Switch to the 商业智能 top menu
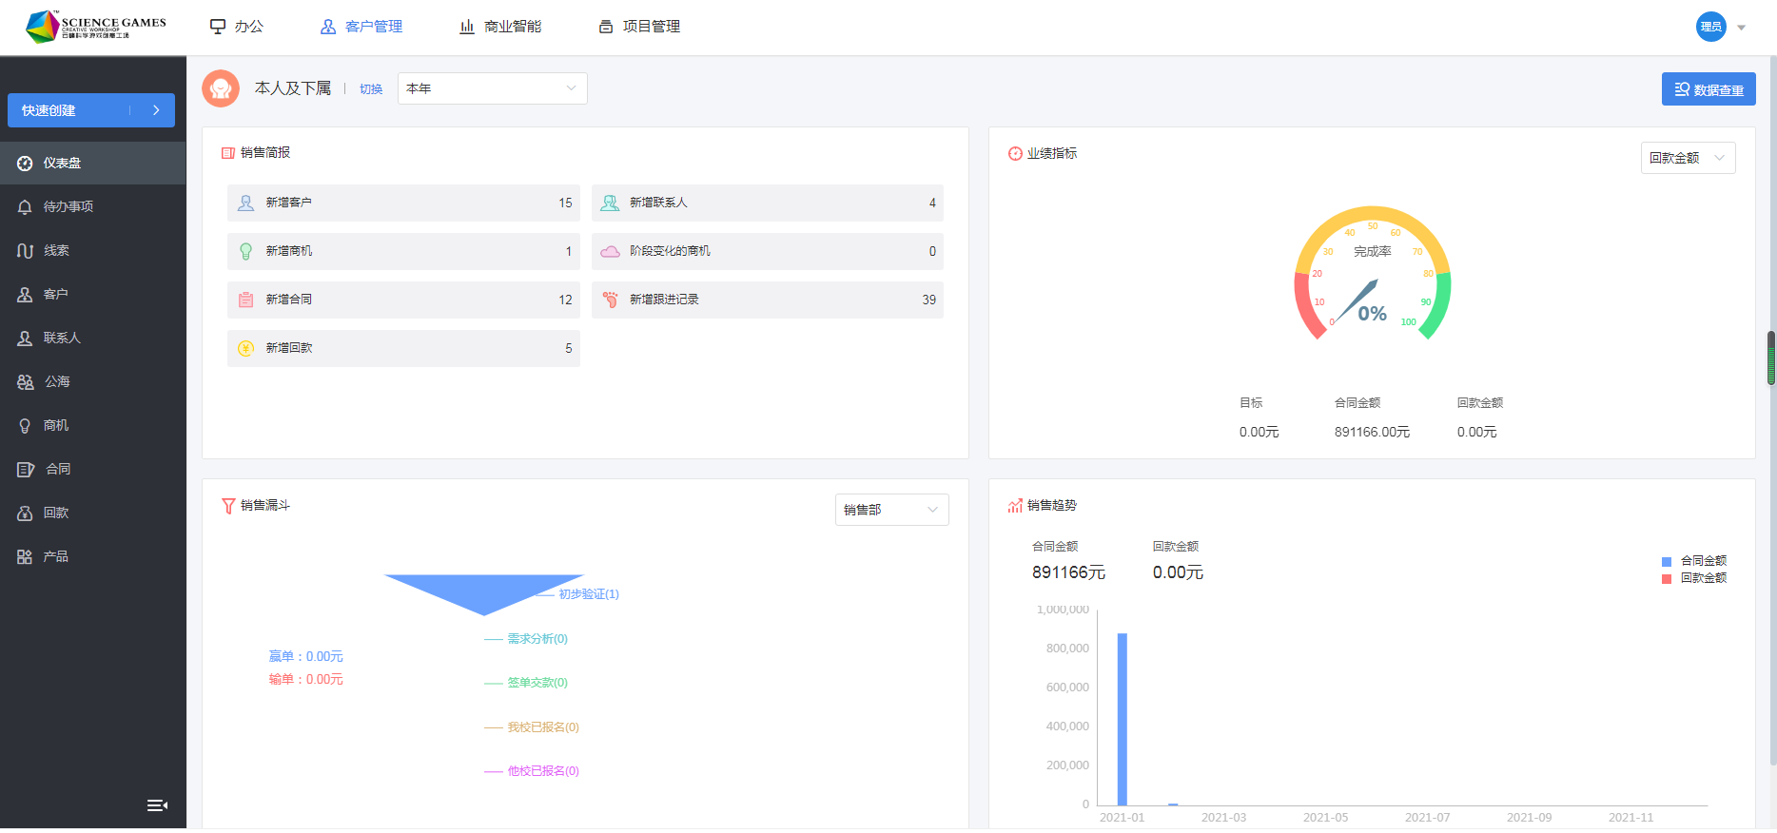This screenshot has width=1777, height=833. coord(500,27)
